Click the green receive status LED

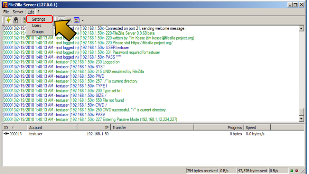(x=292, y=171)
